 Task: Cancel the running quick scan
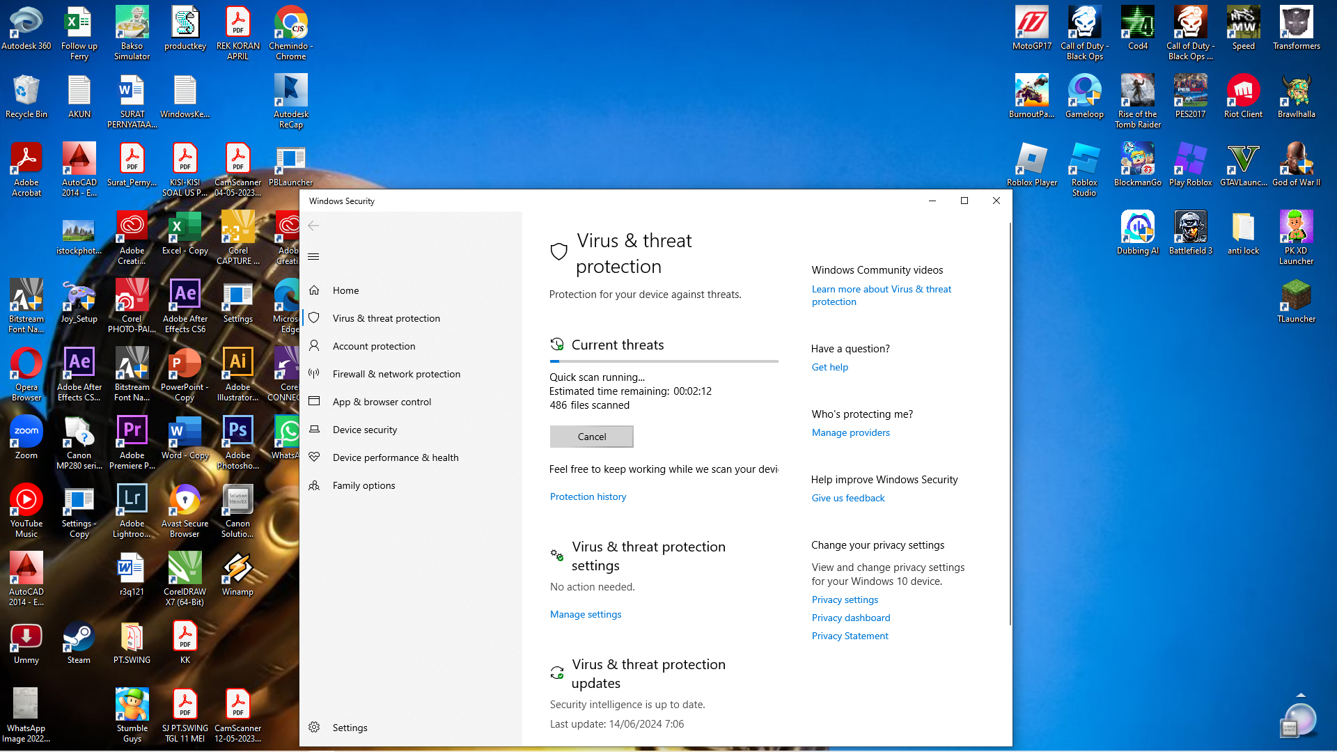click(x=591, y=437)
